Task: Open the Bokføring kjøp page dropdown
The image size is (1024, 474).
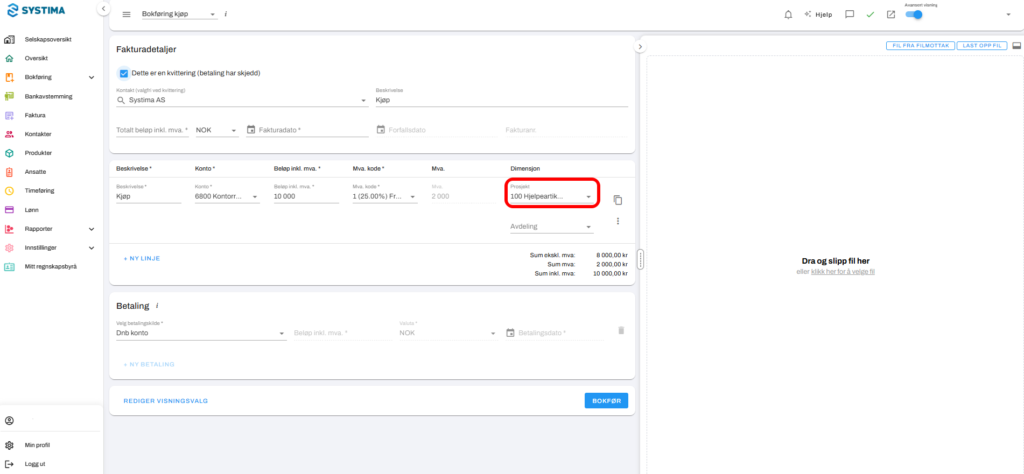Action: pos(179,14)
